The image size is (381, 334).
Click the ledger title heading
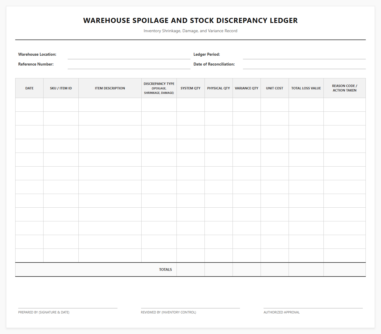point(190,21)
